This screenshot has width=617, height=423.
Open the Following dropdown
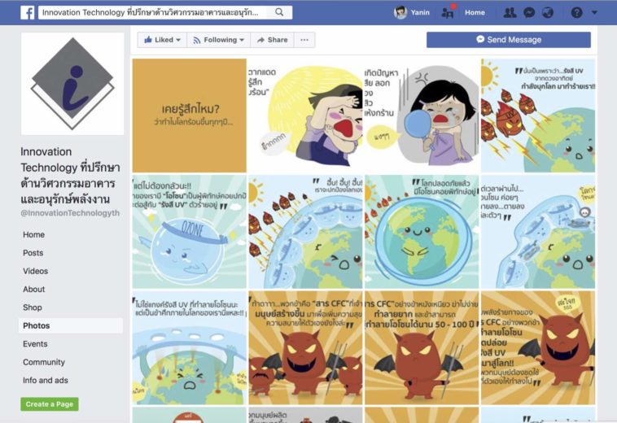click(219, 40)
